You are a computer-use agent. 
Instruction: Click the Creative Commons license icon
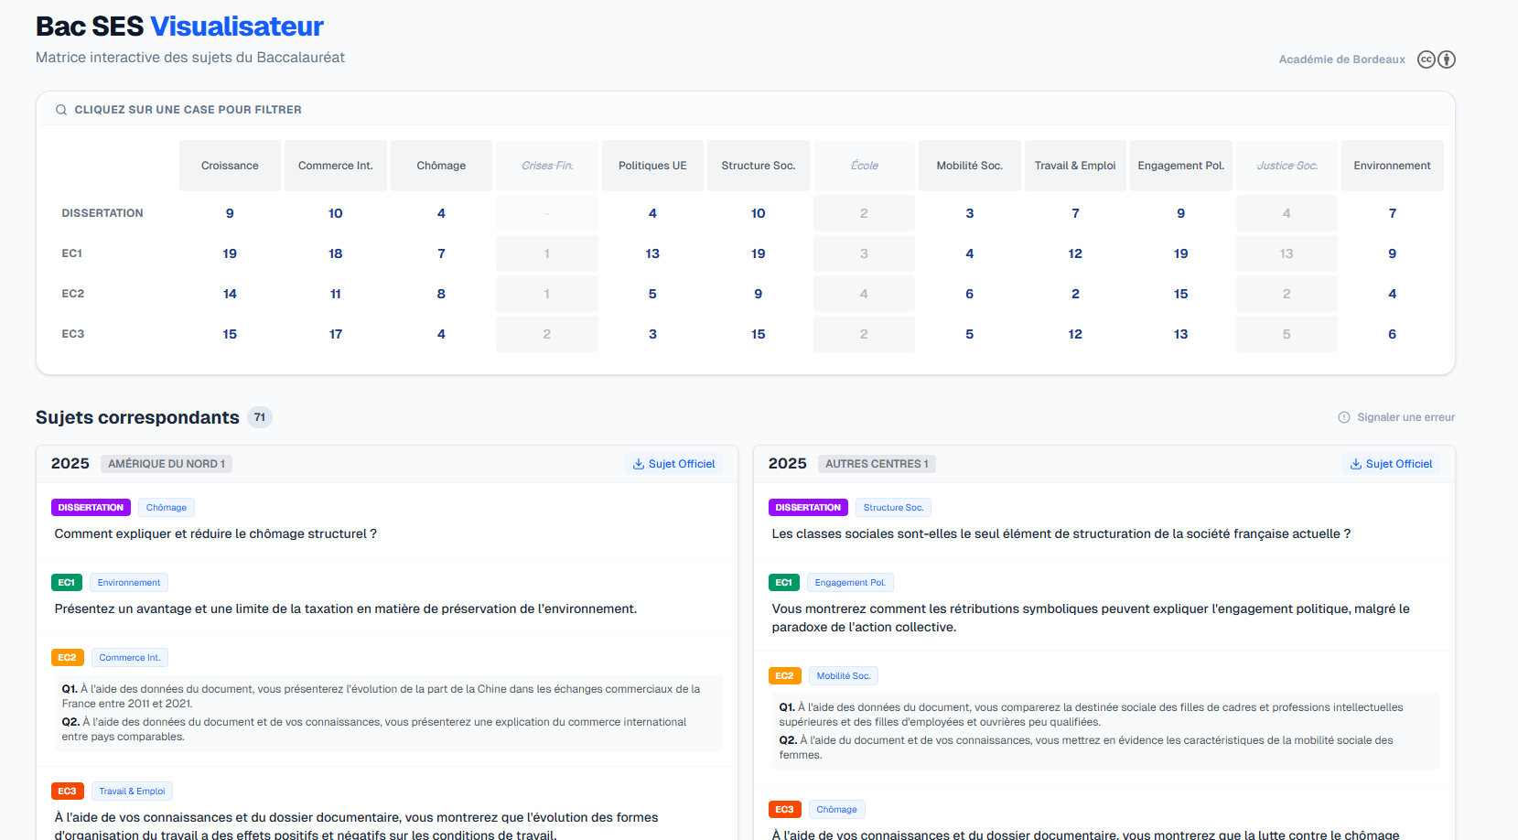[x=1426, y=59]
